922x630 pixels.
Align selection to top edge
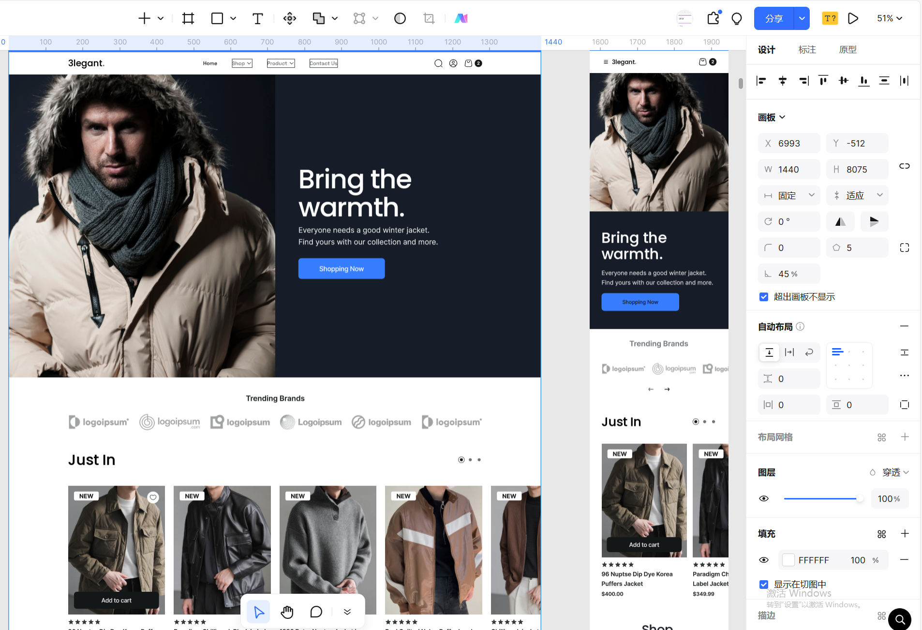(x=823, y=81)
